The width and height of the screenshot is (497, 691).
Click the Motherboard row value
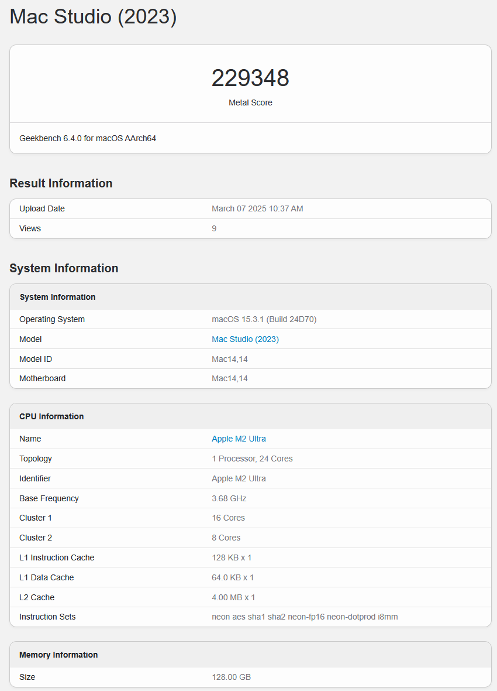tap(229, 378)
